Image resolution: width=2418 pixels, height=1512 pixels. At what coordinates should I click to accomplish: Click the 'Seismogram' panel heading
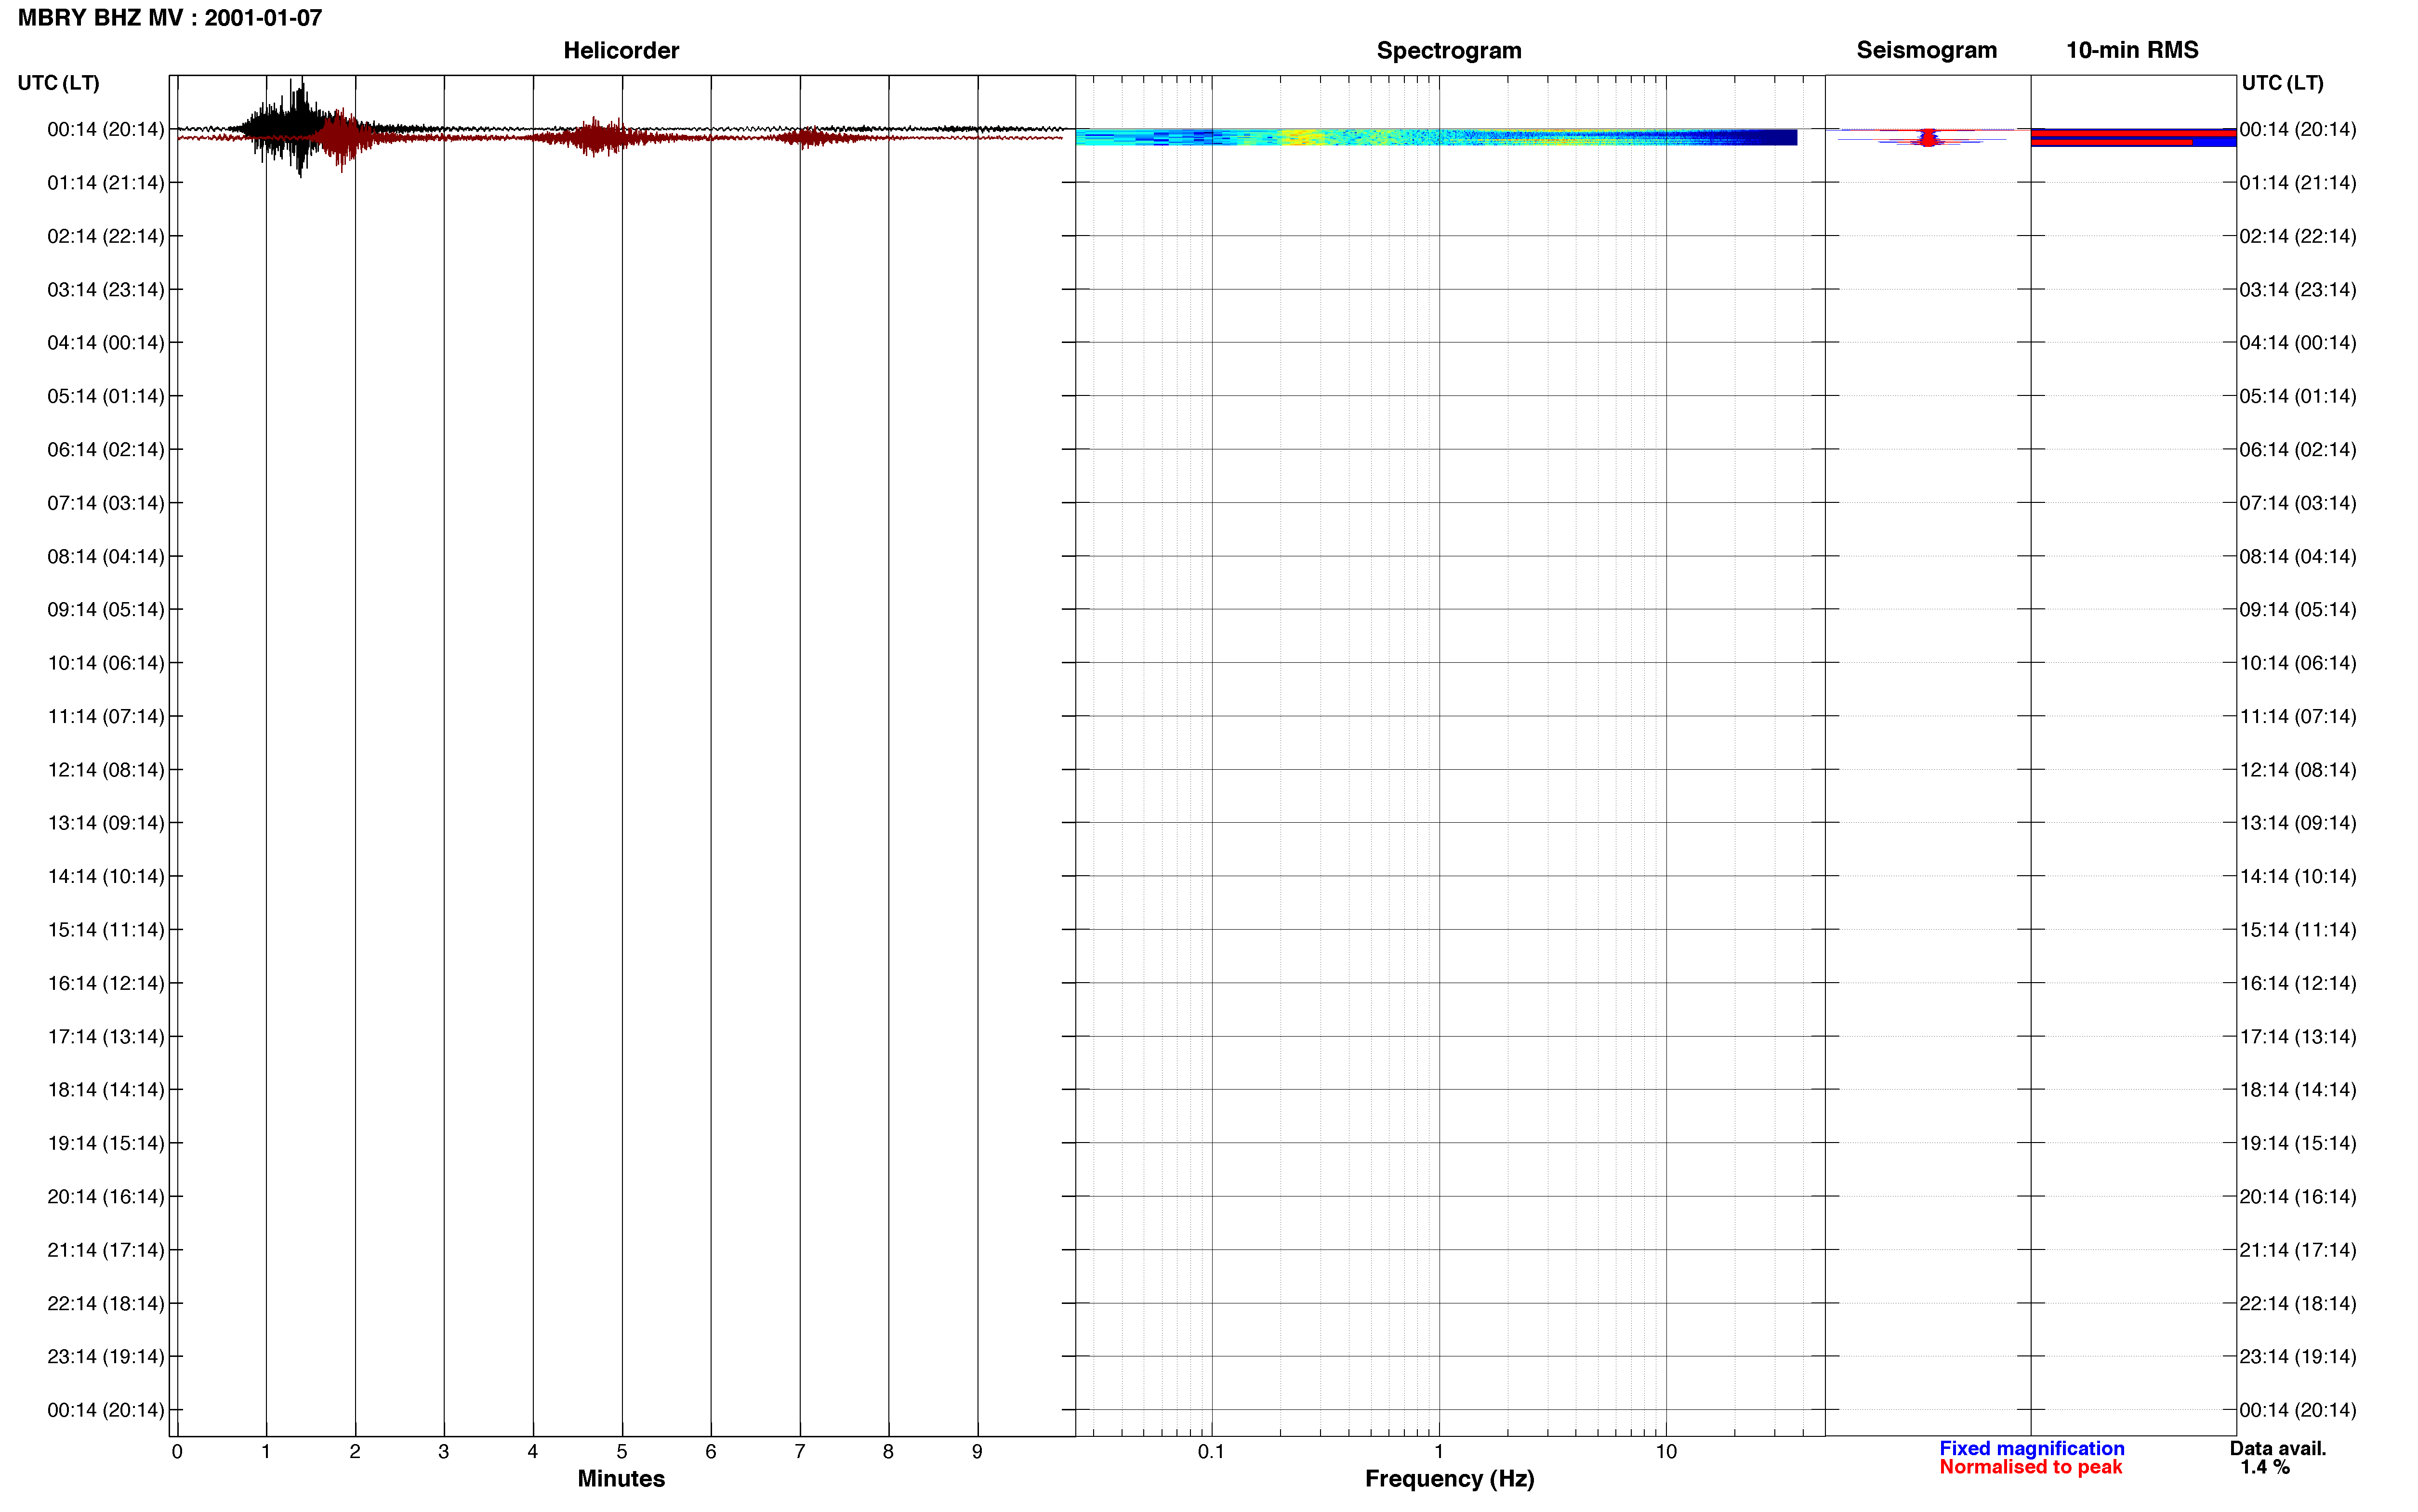tap(1926, 50)
